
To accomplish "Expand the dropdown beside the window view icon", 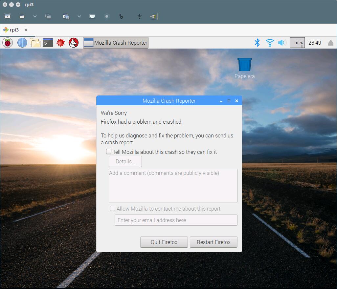I will click(x=35, y=16).
